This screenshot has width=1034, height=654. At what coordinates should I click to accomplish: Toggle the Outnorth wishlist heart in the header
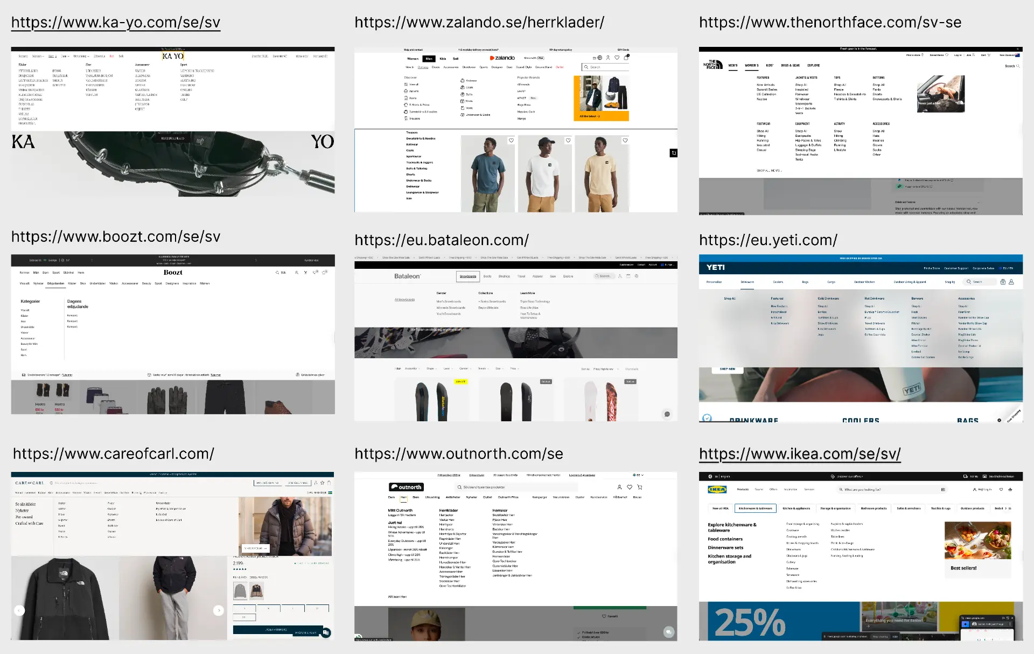click(630, 487)
